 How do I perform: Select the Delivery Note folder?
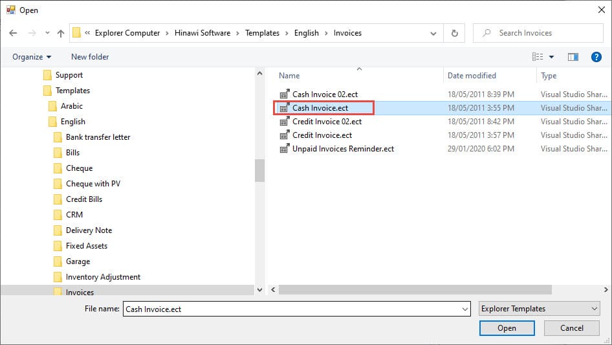89,230
